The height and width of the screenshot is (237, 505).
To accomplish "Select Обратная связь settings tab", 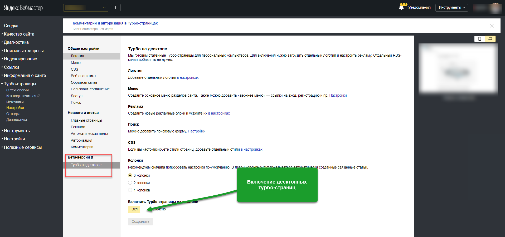I will (84, 82).
